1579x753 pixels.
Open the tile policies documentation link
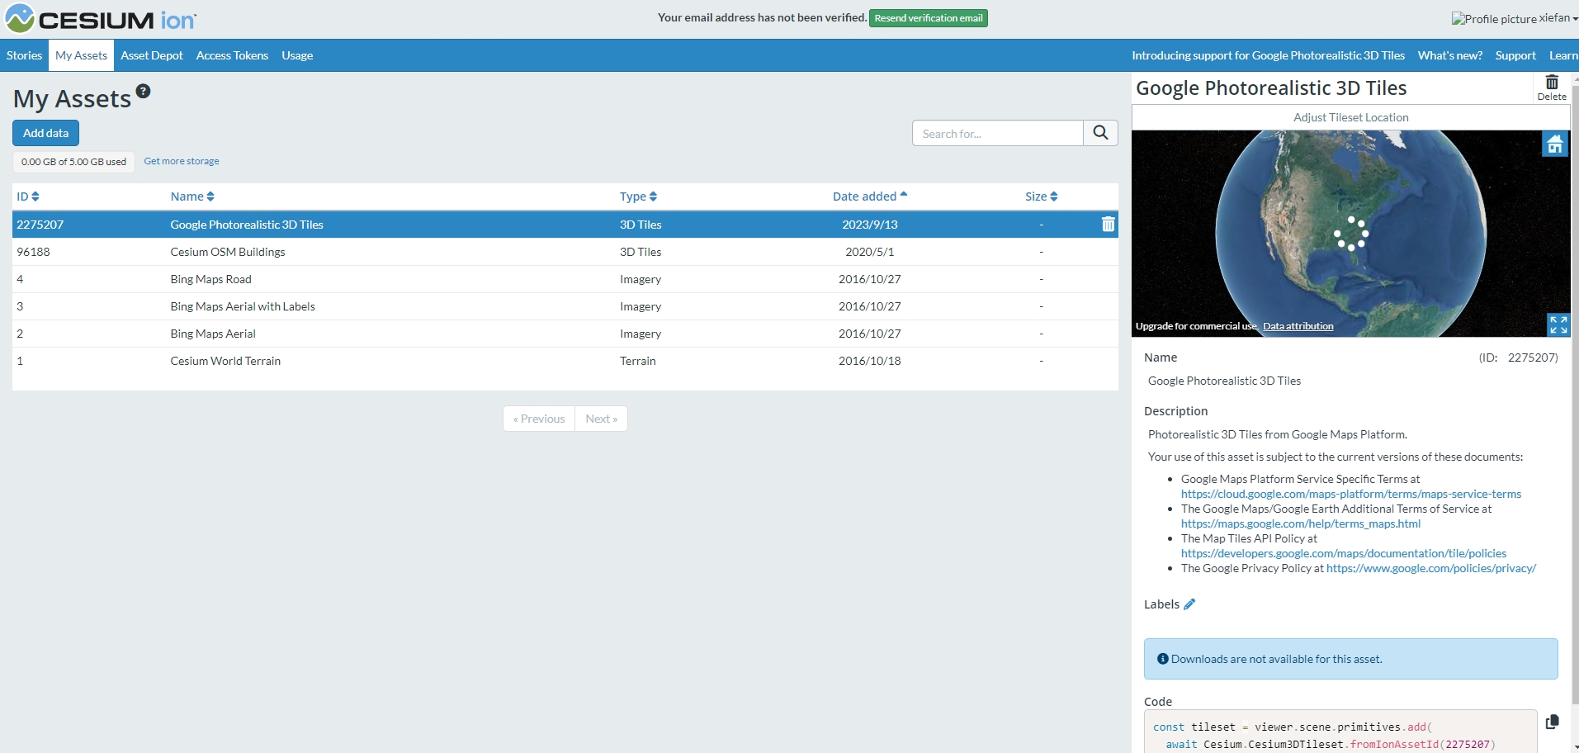click(1344, 553)
